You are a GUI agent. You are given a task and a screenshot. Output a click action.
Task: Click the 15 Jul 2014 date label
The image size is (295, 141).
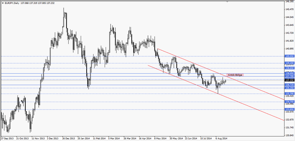(206, 139)
